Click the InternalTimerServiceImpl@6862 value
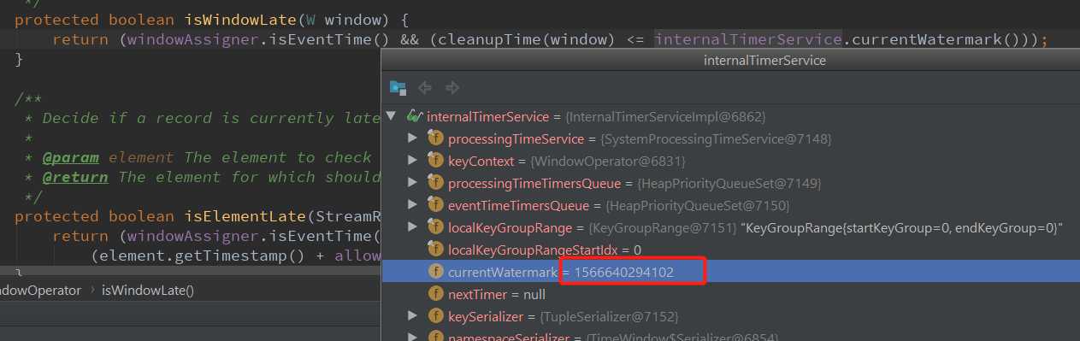The width and height of the screenshot is (1080, 341). 665,116
